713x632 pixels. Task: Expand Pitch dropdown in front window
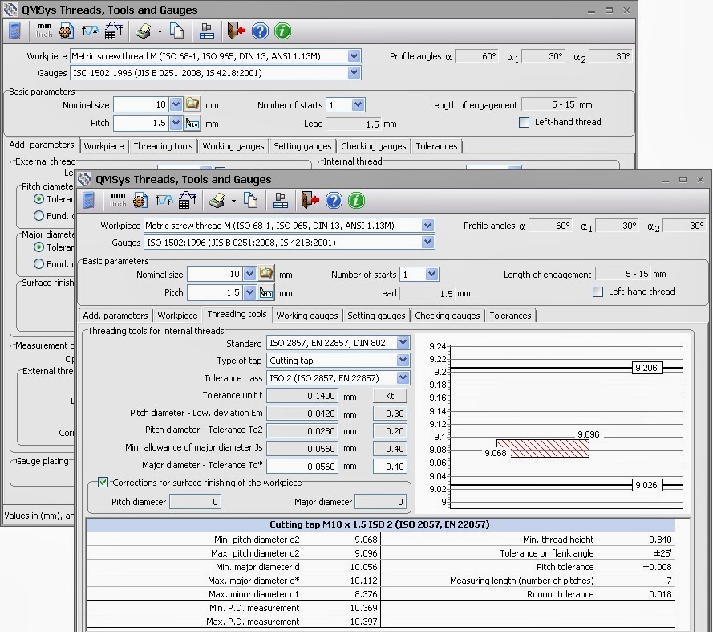pos(249,292)
